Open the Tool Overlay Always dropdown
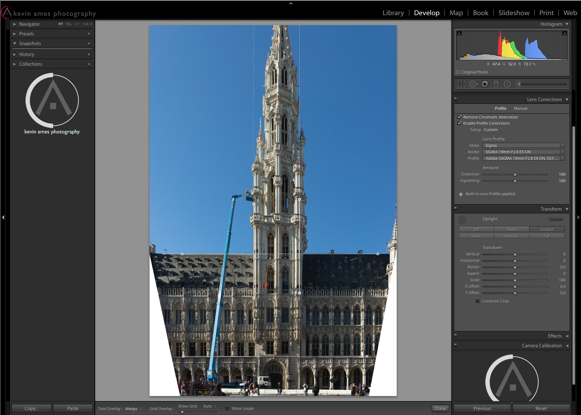The height and width of the screenshot is (415, 581). pos(133,409)
